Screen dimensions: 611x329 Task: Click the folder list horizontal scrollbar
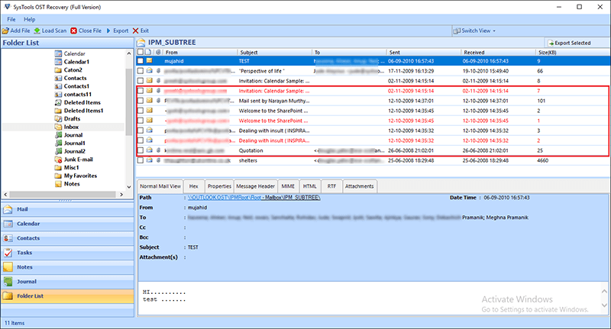(63, 194)
